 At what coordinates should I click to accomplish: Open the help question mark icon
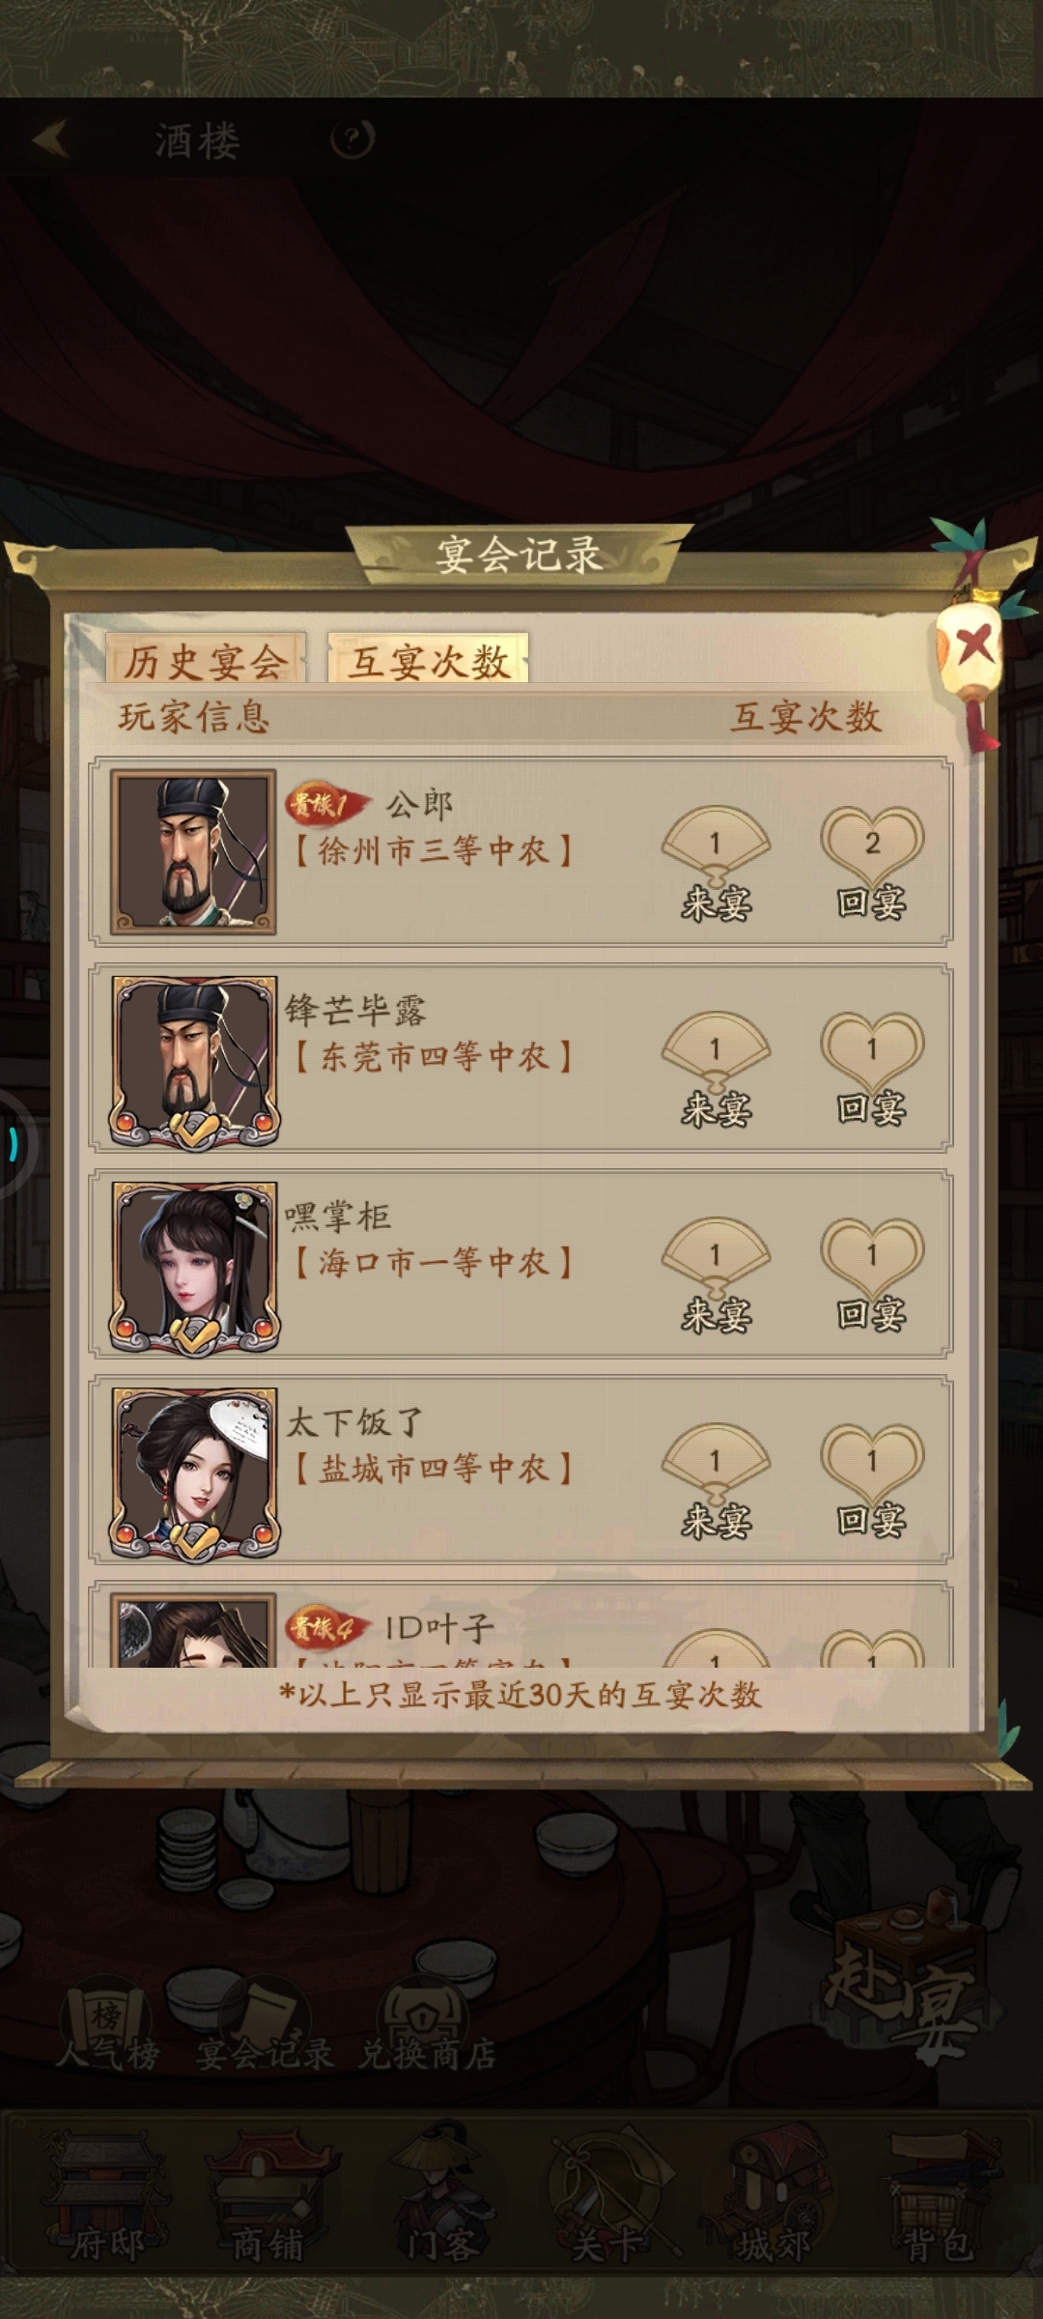(352, 141)
